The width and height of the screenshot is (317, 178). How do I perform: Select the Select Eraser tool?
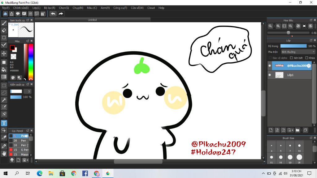pos(4,114)
